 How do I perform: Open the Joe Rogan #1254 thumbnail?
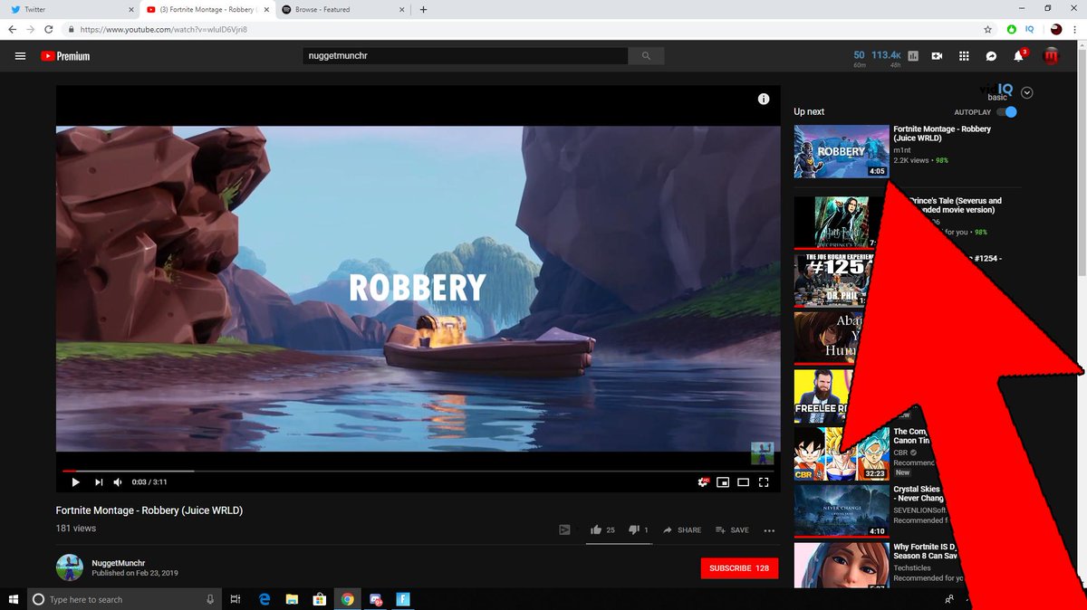pyautogui.click(x=832, y=281)
